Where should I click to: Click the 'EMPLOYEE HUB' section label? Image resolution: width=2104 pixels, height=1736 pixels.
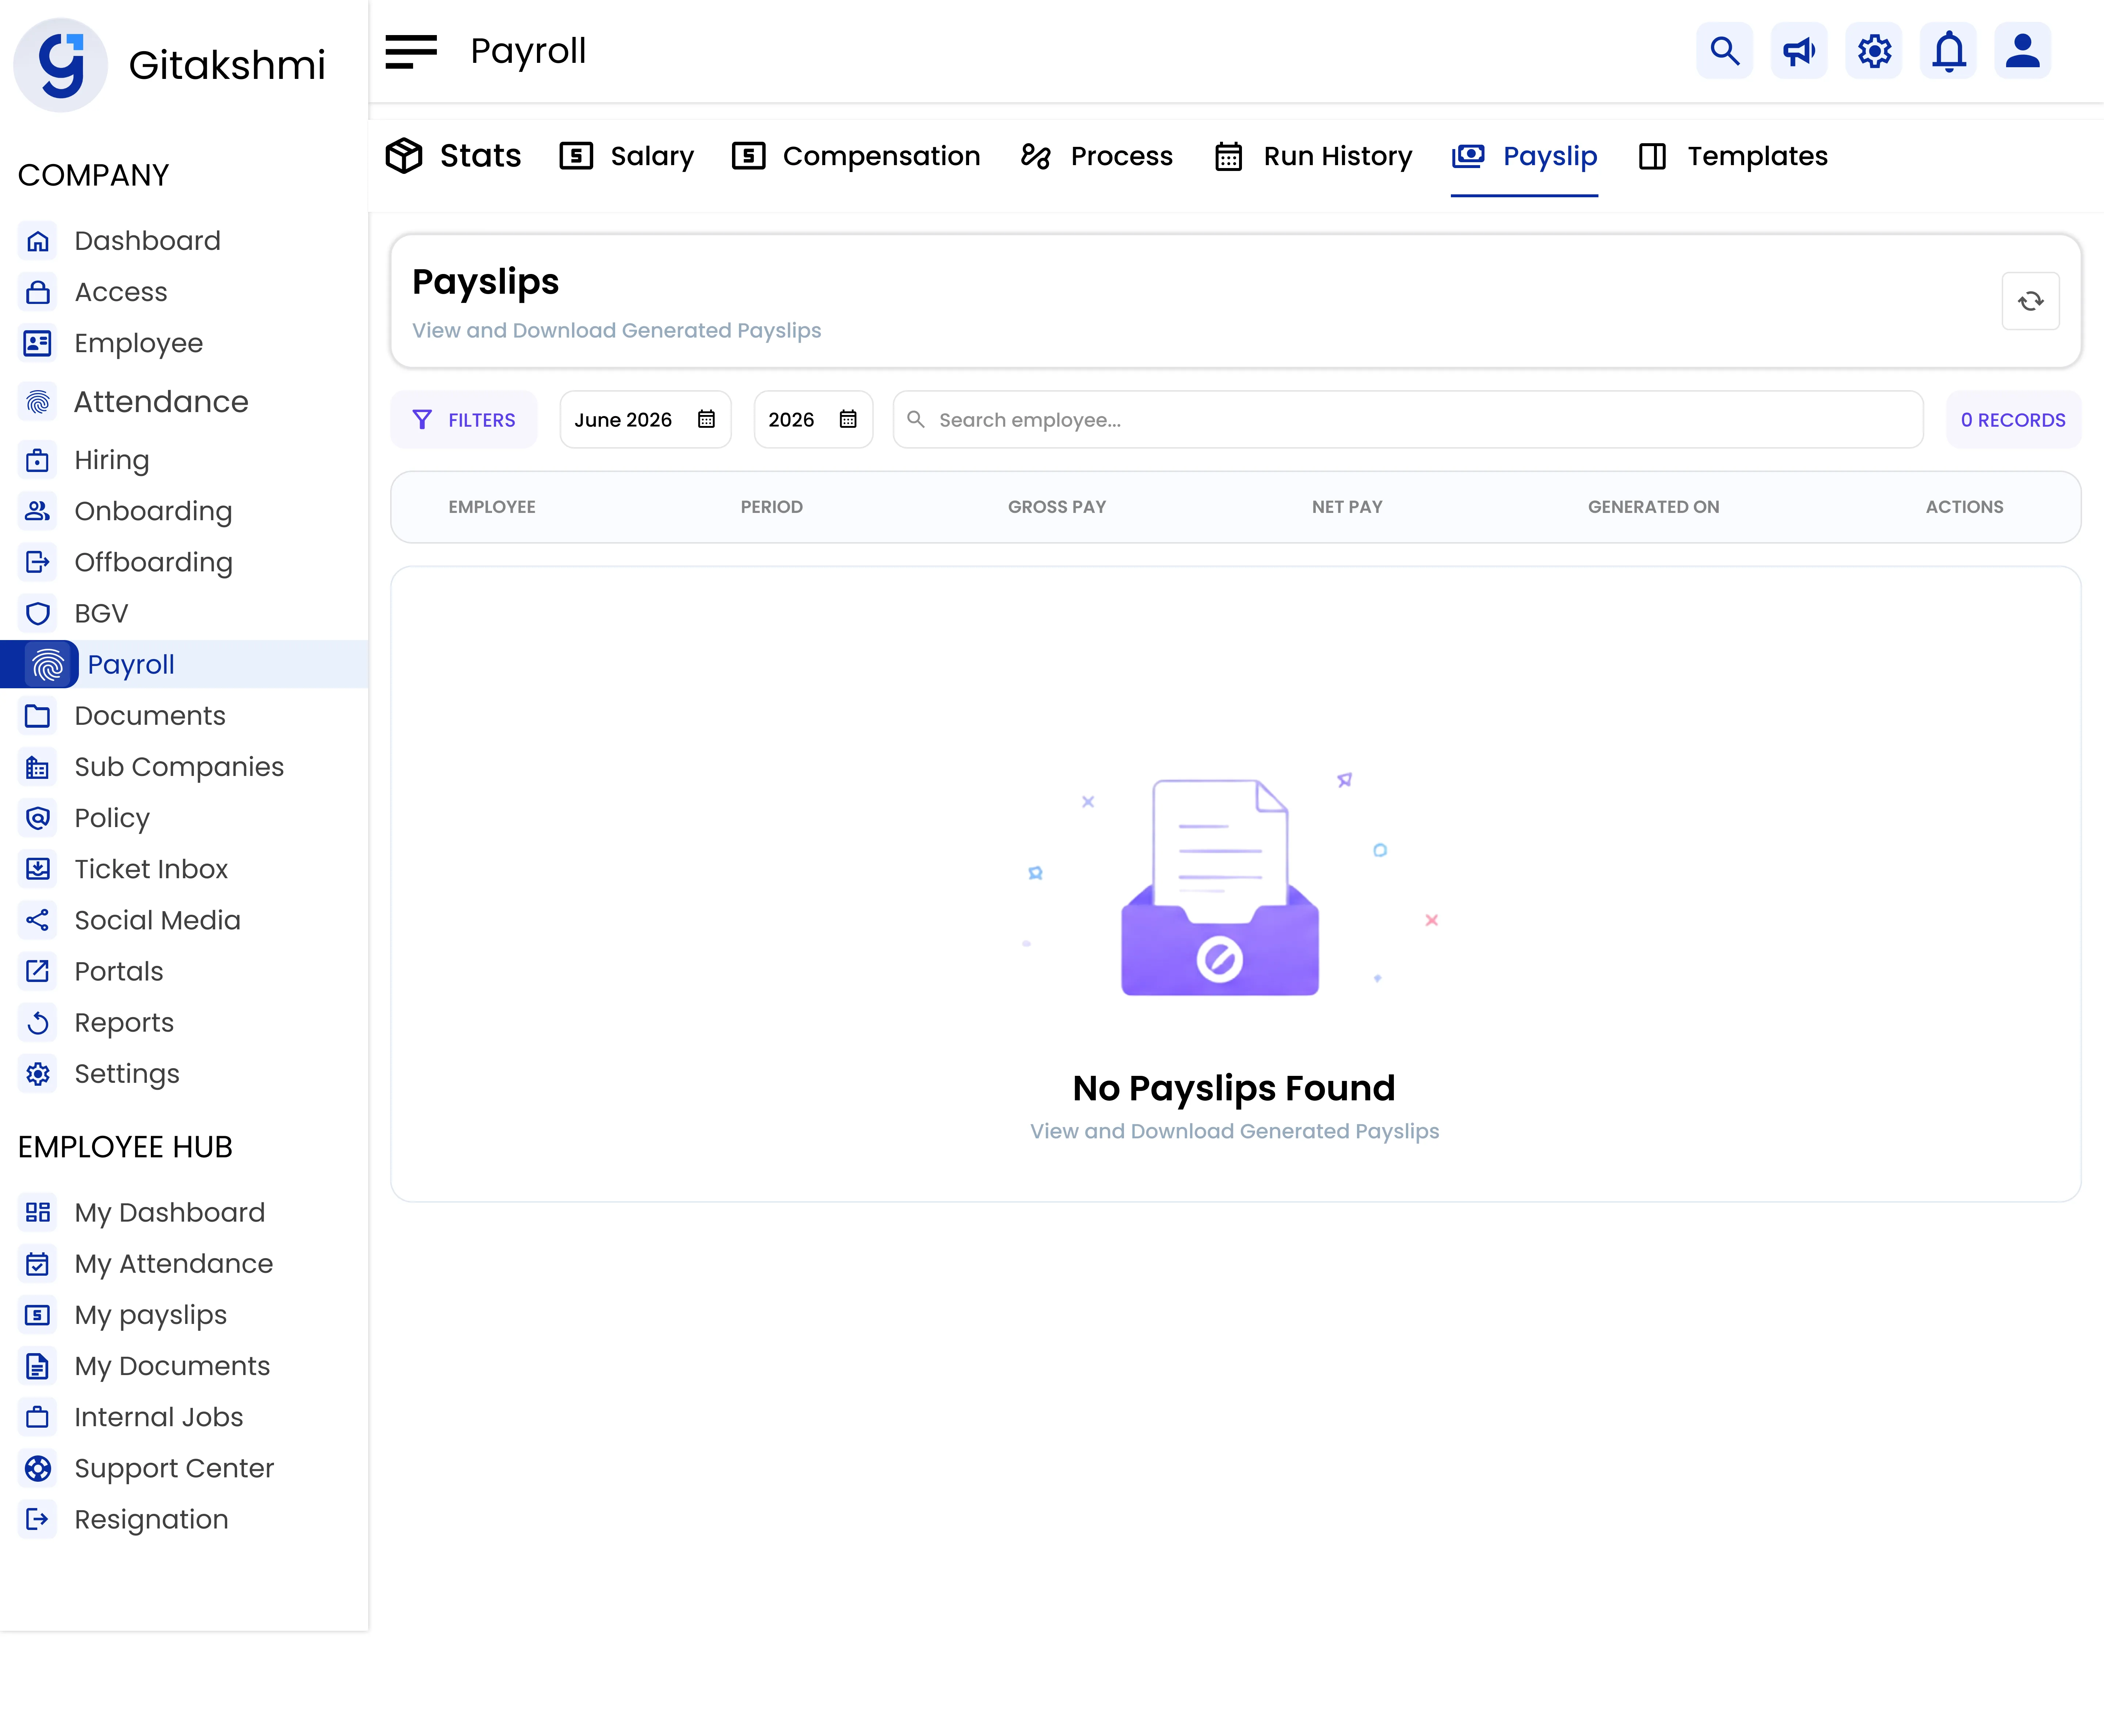pos(125,1147)
